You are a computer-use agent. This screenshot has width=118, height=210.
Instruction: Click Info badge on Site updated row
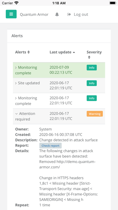(92, 83)
